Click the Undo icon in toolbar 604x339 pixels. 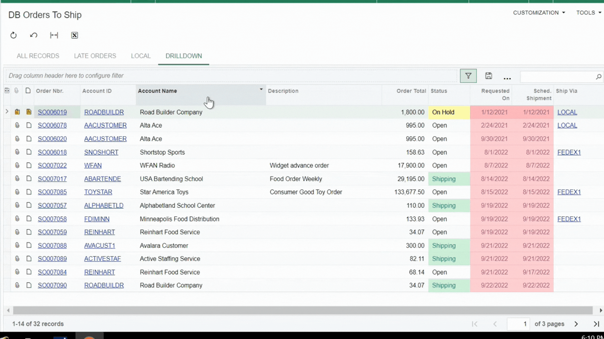click(34, 35)
